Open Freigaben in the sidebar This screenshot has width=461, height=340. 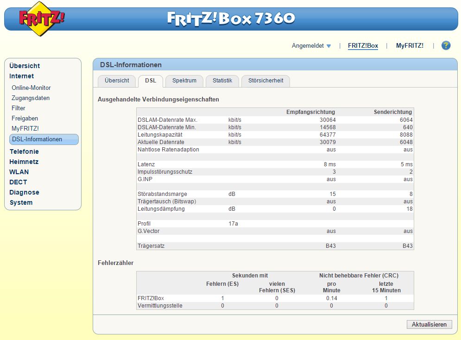25,119
